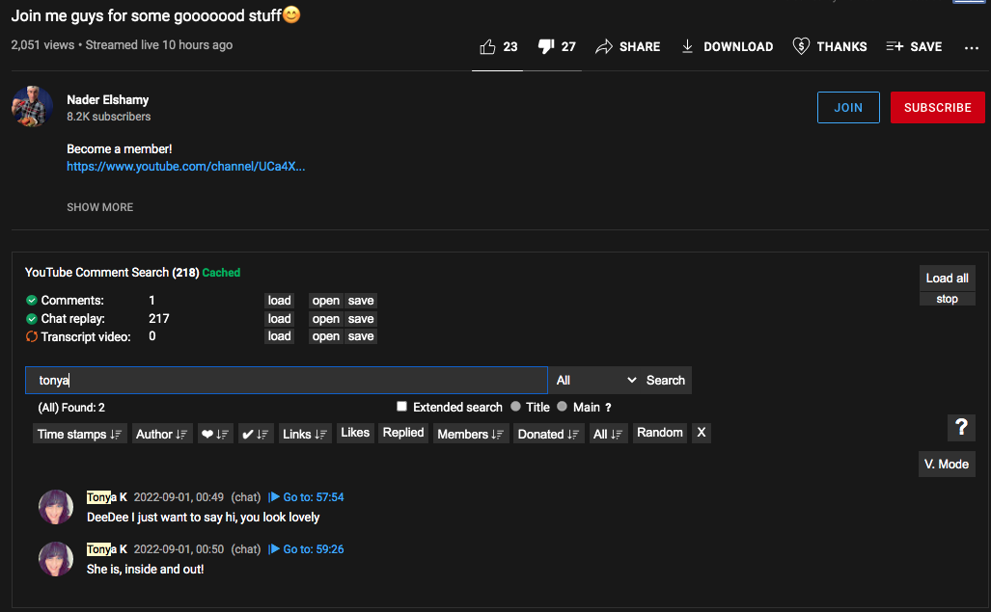Screen dimensions: 991x612
Task: Load the Transcript video row
Action: coord(279,336)
